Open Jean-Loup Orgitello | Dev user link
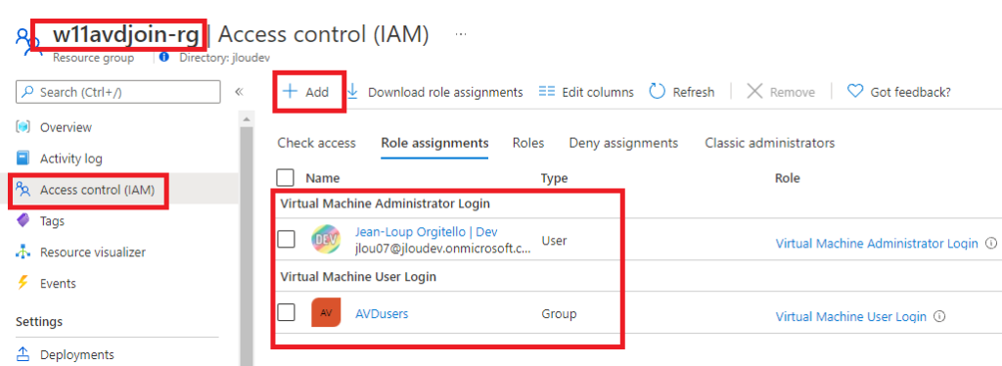 [x=427, y=232]
